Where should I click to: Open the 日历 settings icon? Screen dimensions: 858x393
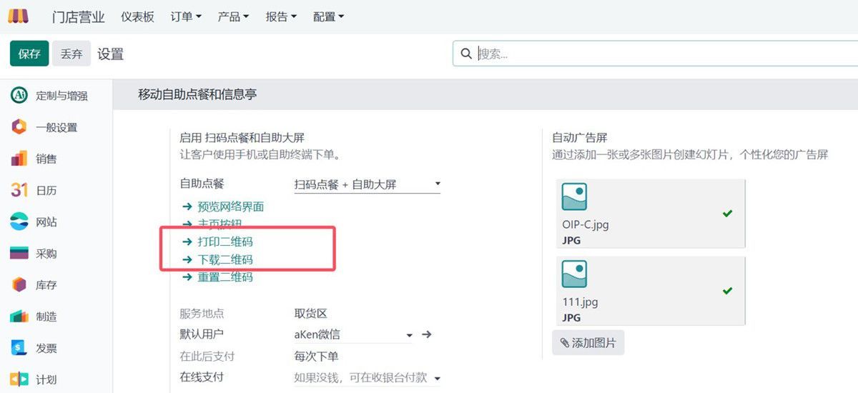pyautogui.click(x=19, y=190)
